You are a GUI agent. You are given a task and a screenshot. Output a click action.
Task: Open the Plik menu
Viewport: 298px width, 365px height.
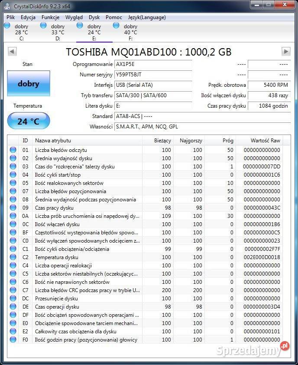pos(11,17)
